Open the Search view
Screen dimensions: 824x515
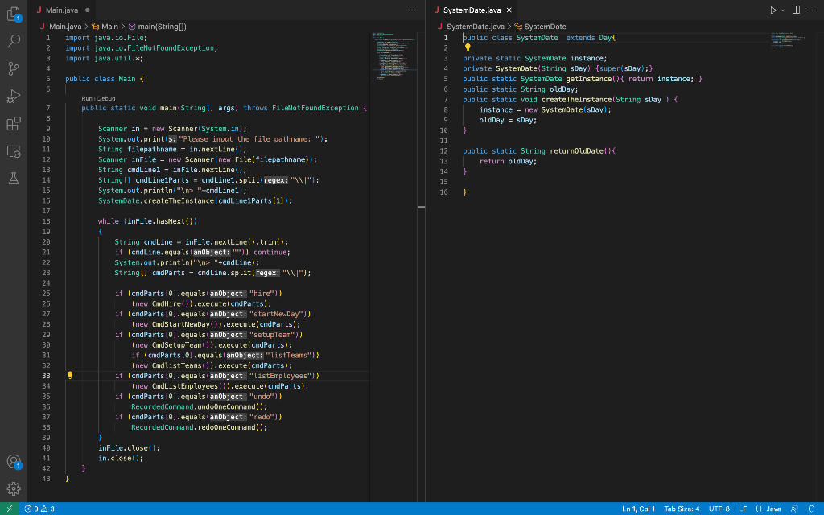coord(14,40)
